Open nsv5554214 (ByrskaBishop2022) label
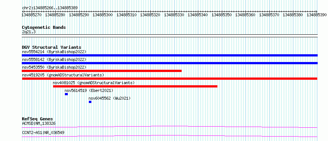Viewport: 328px width, 141px height. (x=54, y=52)
